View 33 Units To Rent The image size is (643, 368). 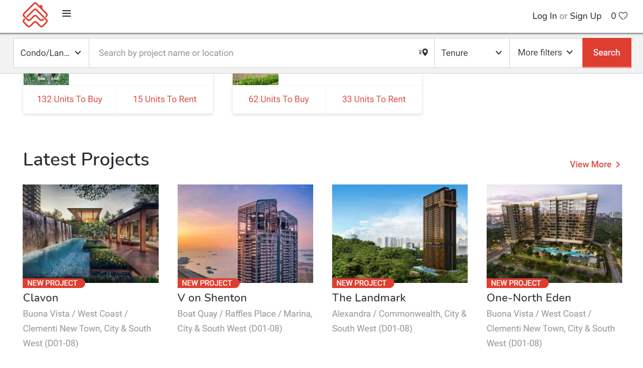point(374,99)
